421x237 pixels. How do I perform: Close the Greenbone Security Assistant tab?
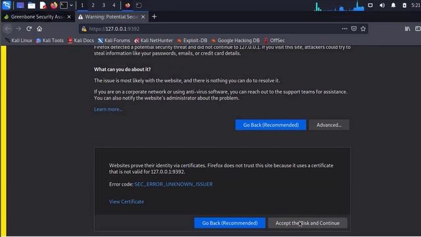coord(69,16)
